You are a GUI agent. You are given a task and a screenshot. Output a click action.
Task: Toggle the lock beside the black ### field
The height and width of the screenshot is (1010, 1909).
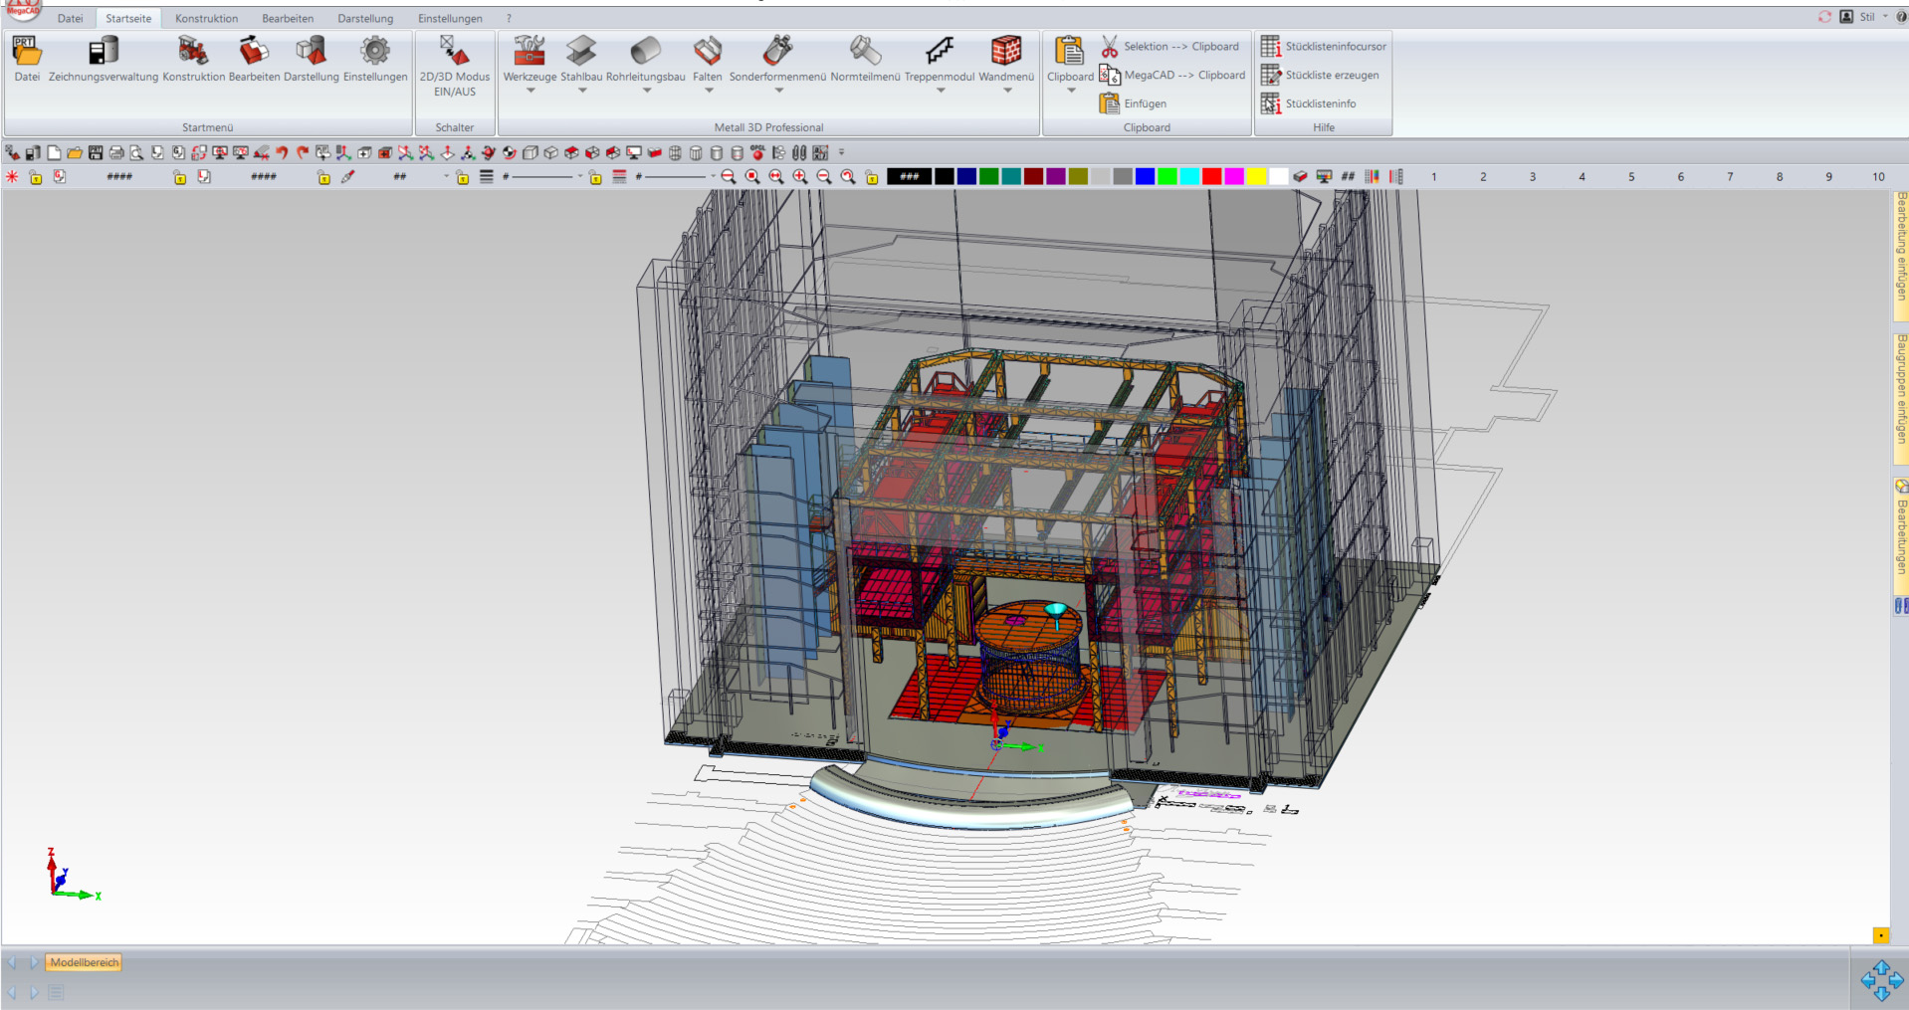[872, 177]
